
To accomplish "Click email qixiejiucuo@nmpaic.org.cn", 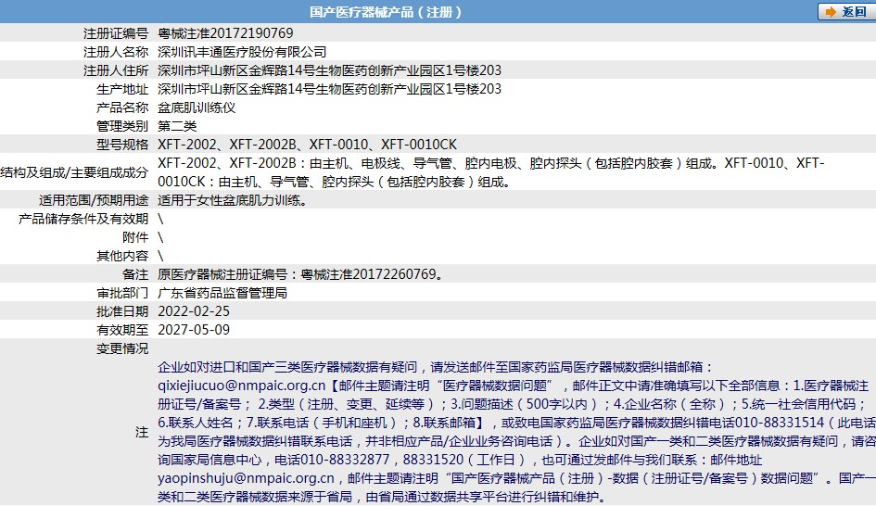I will (241, 386).
